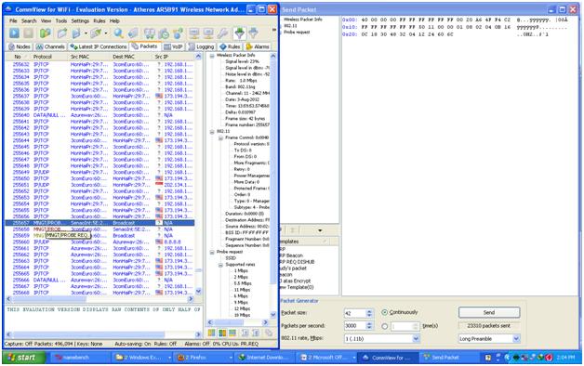The image size is (584, 366).
Task: Click the green network map toolbar icon
Action: tap(45, 33)
